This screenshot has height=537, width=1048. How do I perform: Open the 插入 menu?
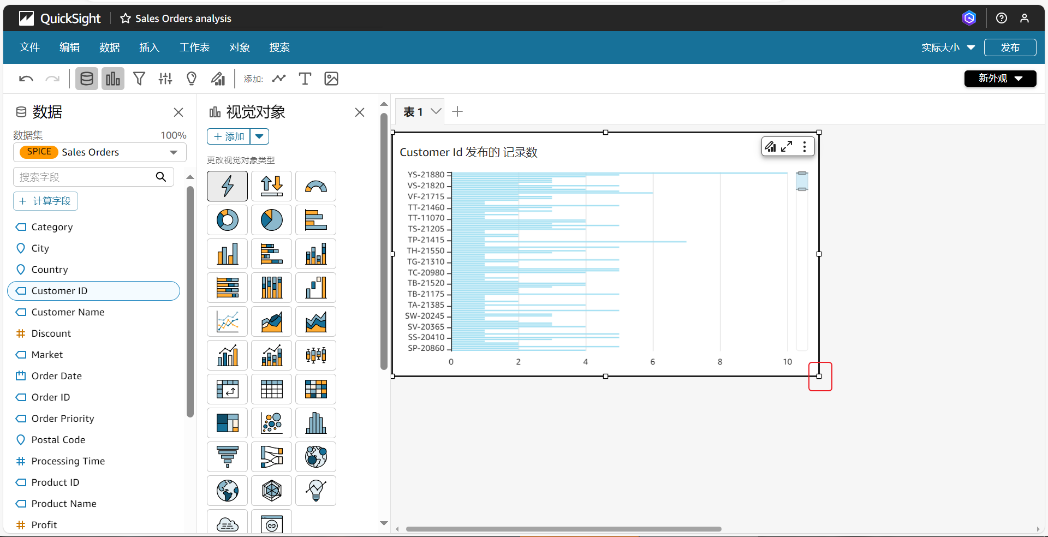coord(149,47)
